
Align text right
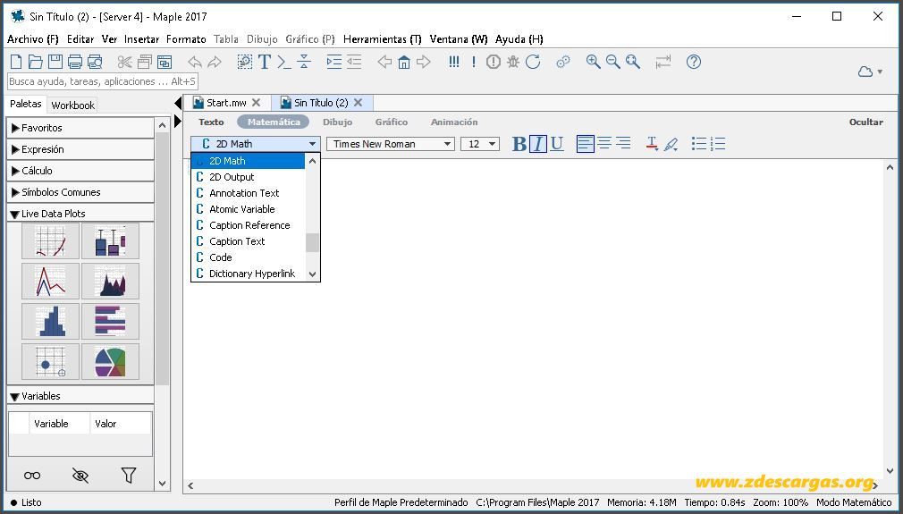click(623, 143)
